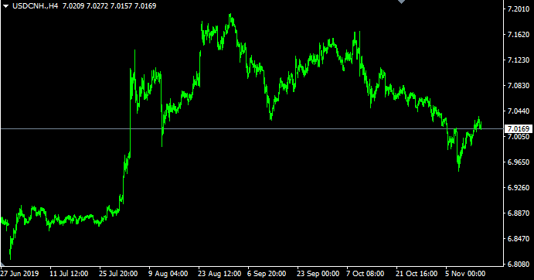The height and width of the screenshot is (280, 534).
Task: Click the 6.9650 price scale label
Action: point(519,162)
